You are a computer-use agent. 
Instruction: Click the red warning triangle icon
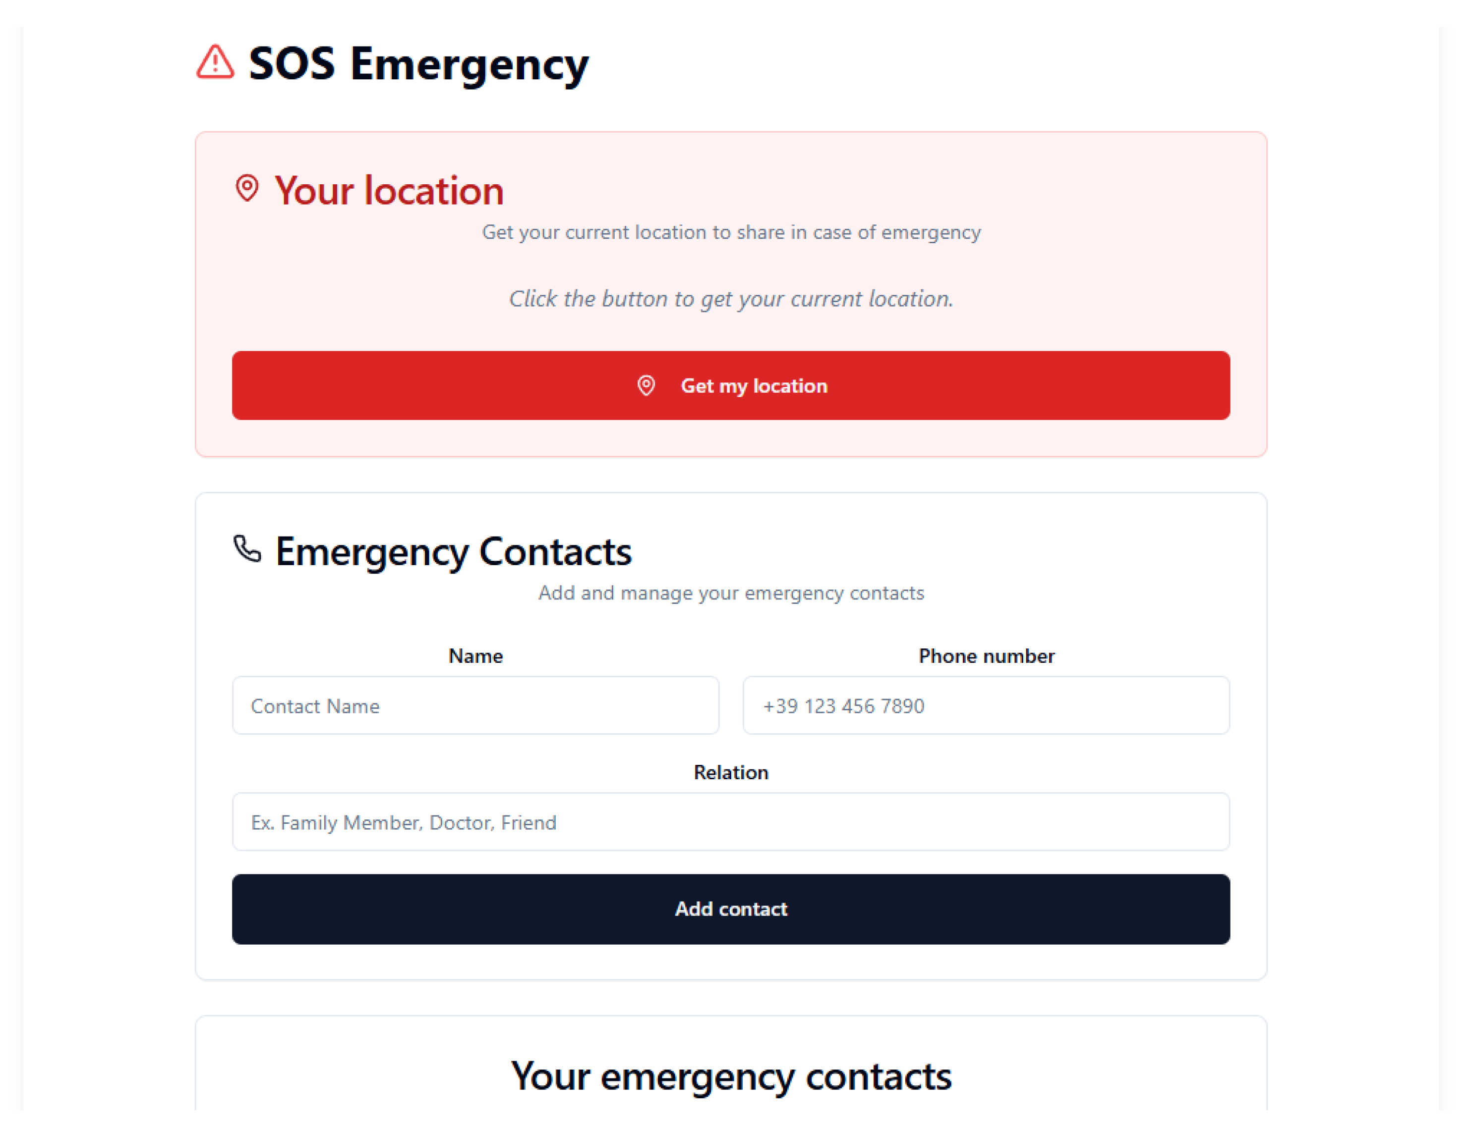(x=215, y=62)
